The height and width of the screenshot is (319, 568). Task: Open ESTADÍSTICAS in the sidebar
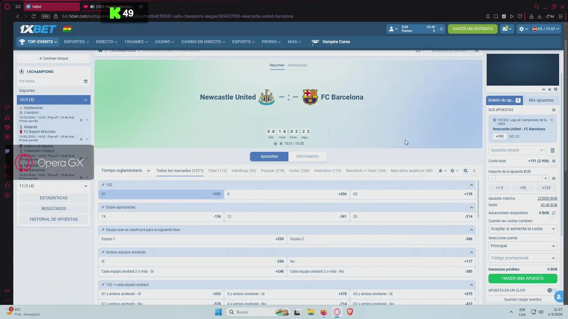54,198
